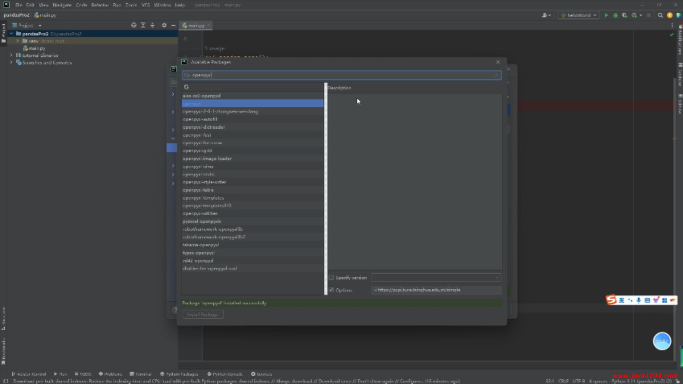The width and height of the screenshot is (683, 384).
Task: Collapse all in Project panel
Action: point(152,25)
